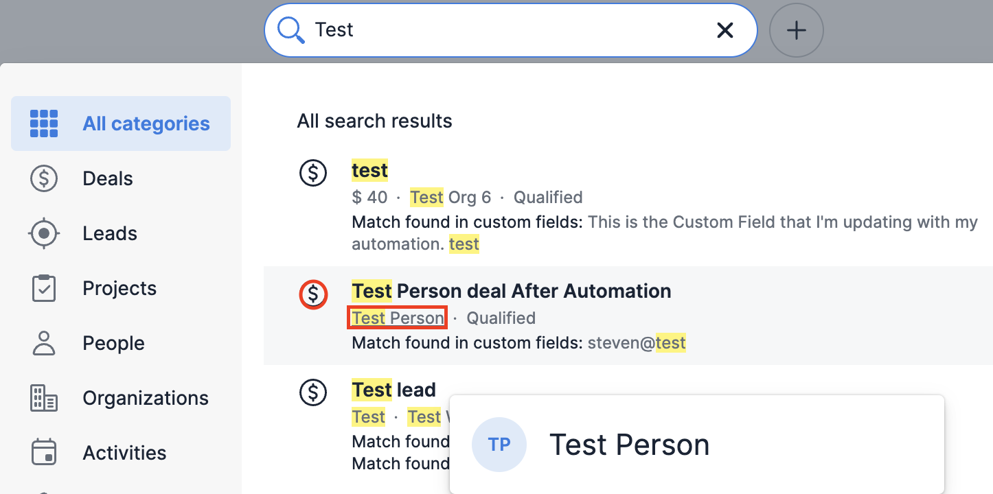Click the magnifier search icon
993x494 pixels.
coord(290,30)
